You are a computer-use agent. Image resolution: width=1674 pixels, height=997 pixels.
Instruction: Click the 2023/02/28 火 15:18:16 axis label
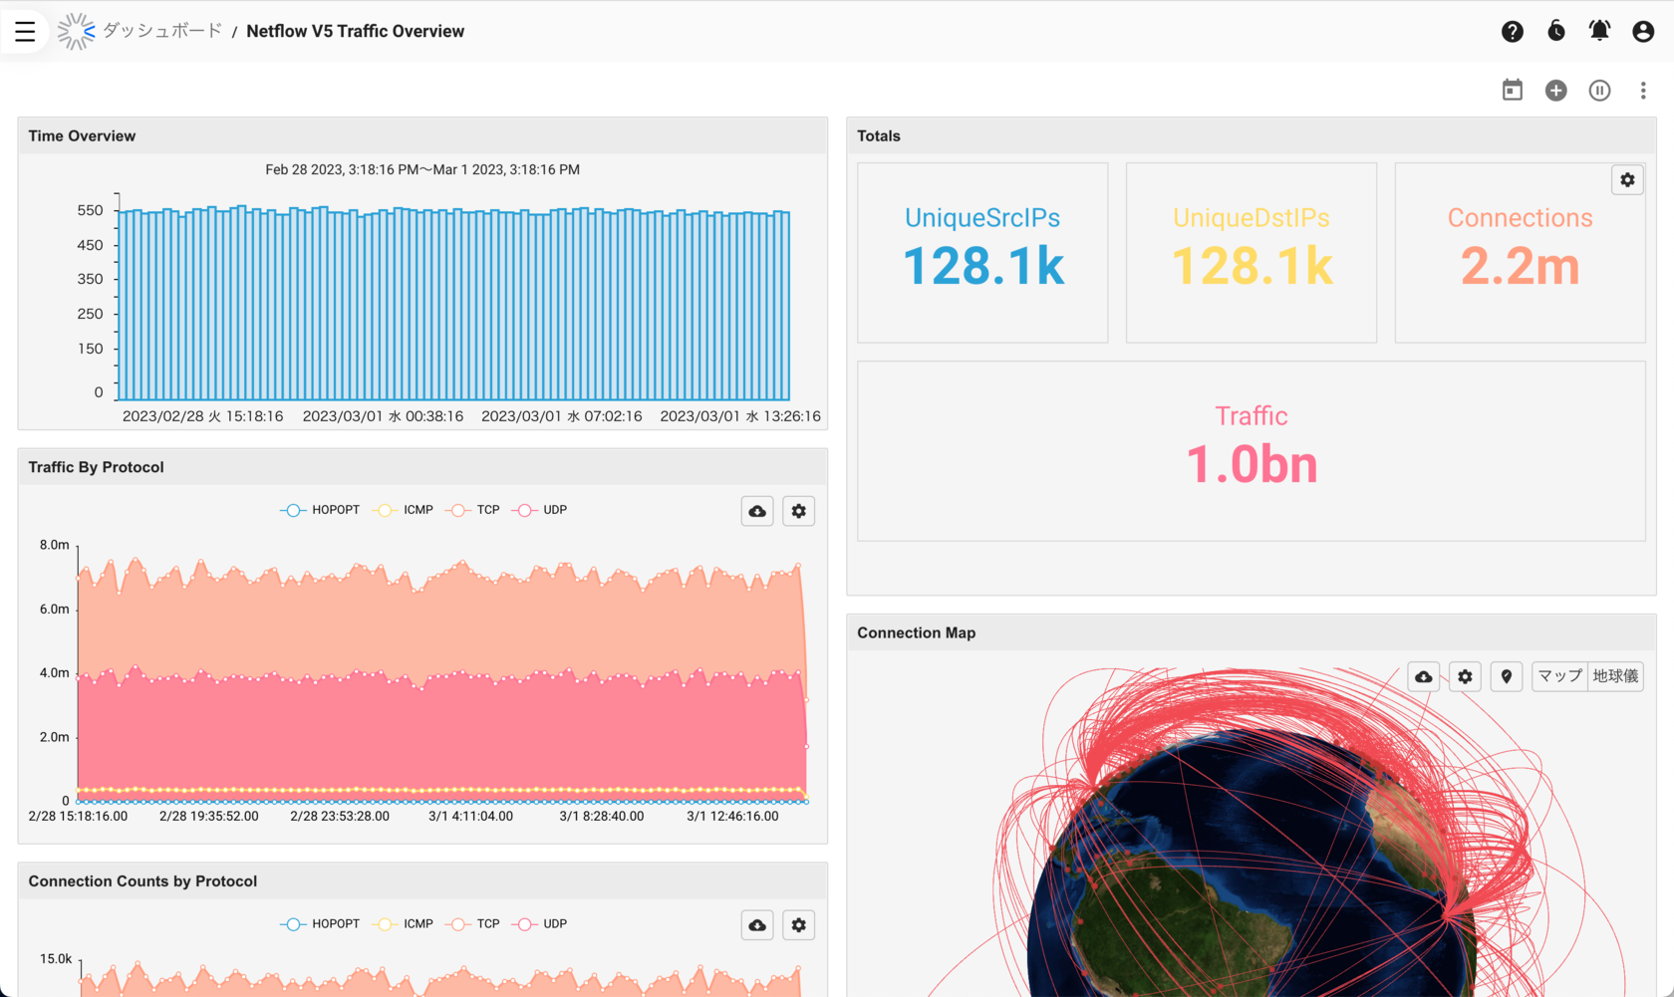click(203, 416)
